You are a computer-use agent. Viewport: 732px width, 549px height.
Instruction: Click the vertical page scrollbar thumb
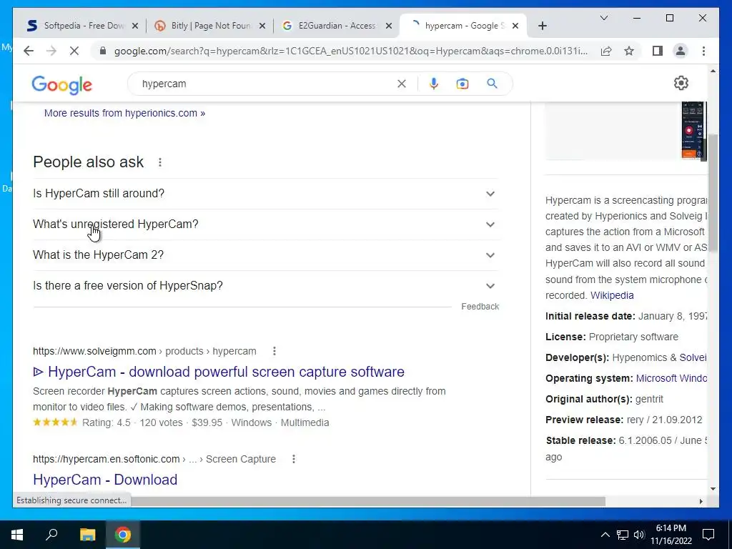tap(713, 192)
